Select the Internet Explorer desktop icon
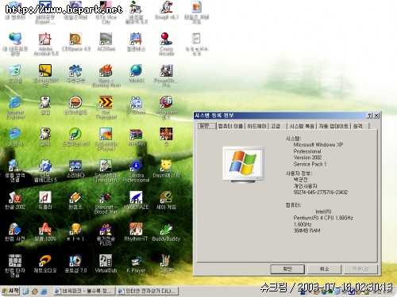Screen dimensions: 397x297 point(15,107)
